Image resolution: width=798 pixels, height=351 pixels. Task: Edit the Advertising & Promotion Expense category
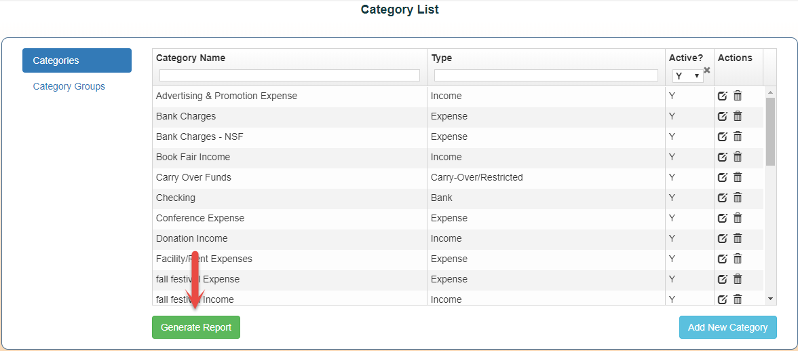(723, 96)
